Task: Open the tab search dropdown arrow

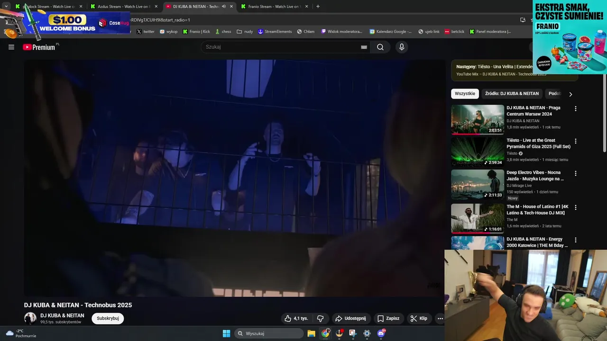Action: [x=6, y=7]
